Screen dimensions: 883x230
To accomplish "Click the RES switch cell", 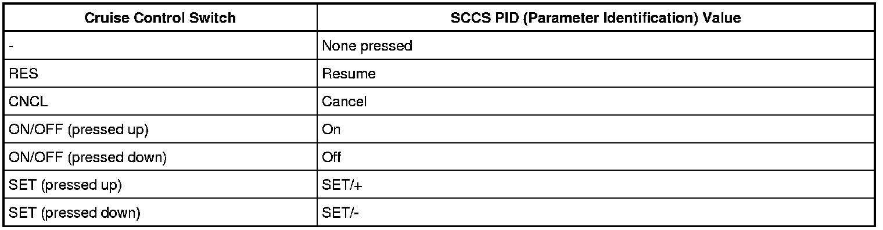I will 160,74.
